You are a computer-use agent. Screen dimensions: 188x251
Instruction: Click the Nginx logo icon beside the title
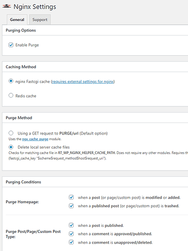pos(7,7)
